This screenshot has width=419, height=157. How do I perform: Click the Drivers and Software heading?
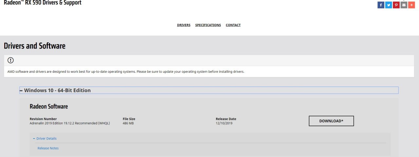pos(35,46)
